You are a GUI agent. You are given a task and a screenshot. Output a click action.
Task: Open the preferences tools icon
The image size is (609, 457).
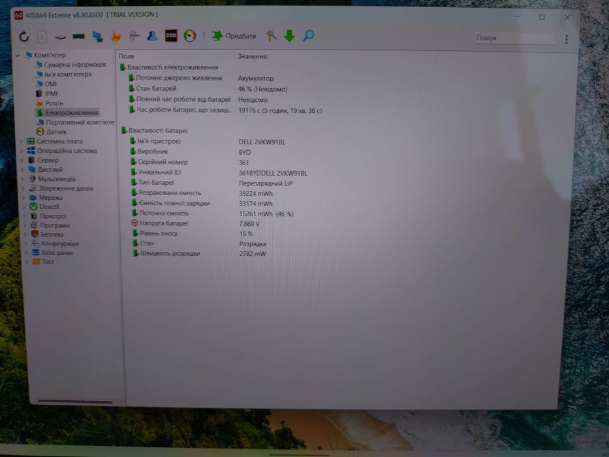click(271, 36)
